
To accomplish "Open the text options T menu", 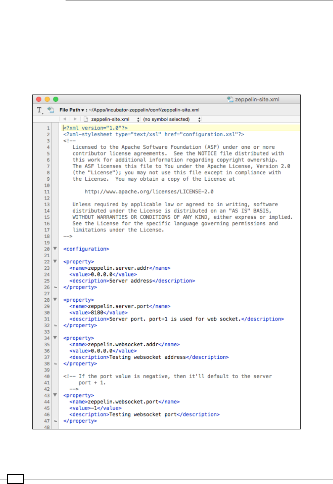I will click(x=40, y=110).
